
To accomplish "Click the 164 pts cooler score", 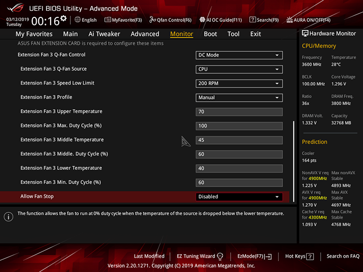I will [x=309, y=160].
